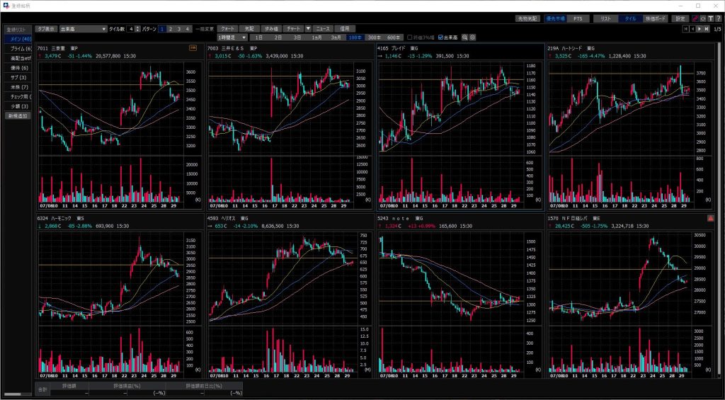Screen dimensions: 725x400
Task: Increase the タイル数 tile count stepper
Action: click(x=138, y=28)
